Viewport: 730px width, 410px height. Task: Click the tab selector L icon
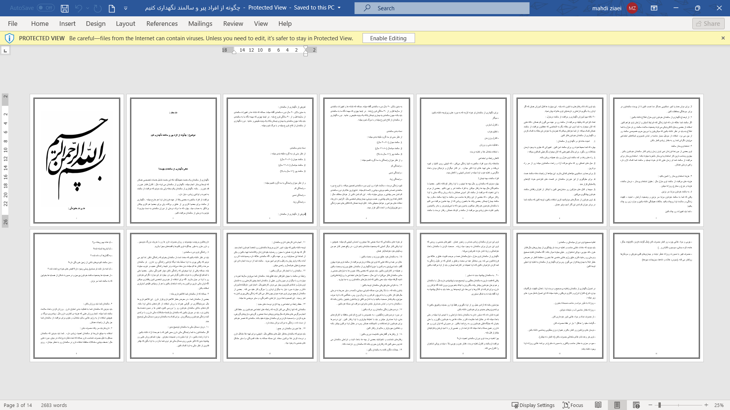point(5,50)
